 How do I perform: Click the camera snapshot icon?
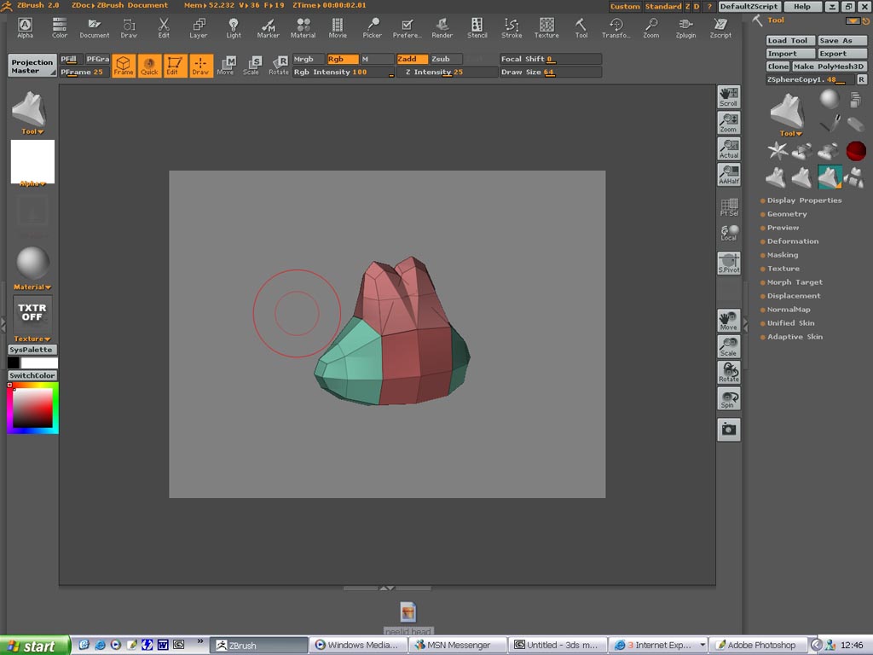728,430
